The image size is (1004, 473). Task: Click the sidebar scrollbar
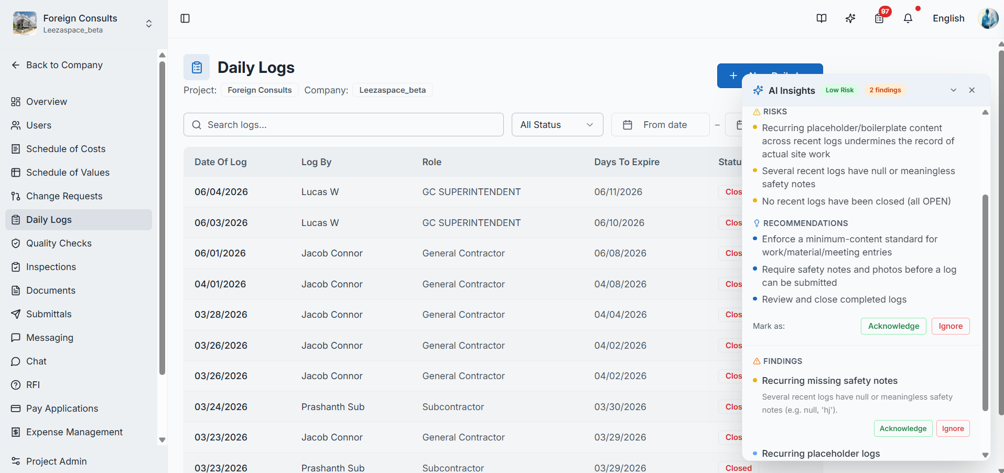[x=162, y=218]
